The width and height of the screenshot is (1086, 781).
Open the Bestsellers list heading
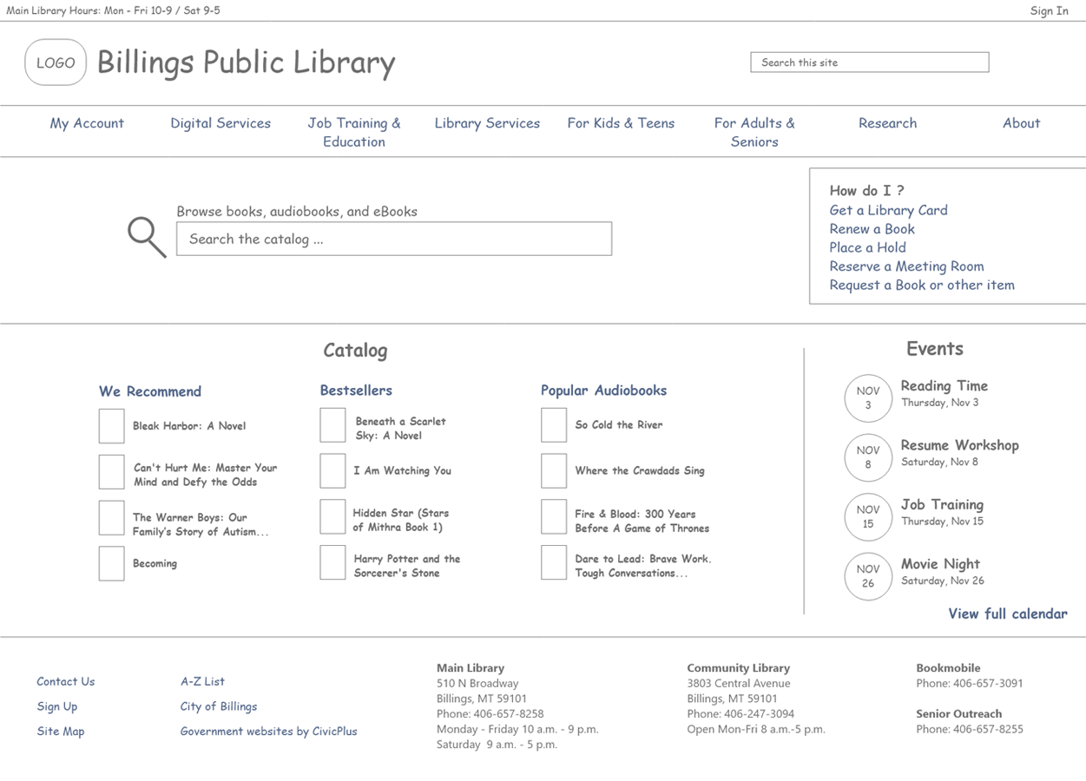point(356,390)
